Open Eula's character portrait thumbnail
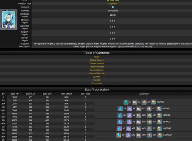The height and width of the screenshot is (141, 192). coord(8,20)
